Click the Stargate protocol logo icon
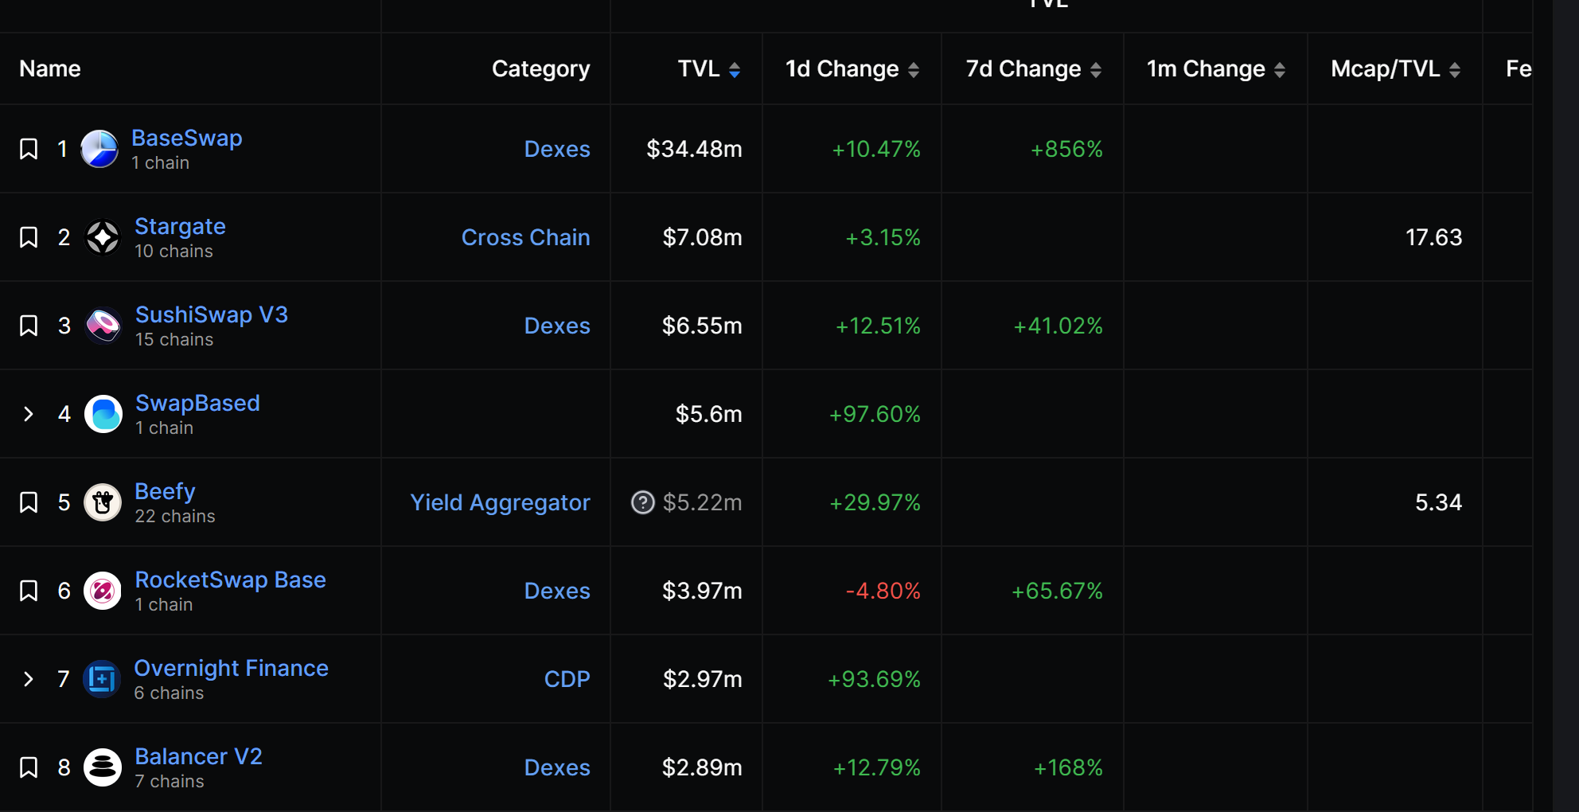The width and height of the screenshot is (1579, 812). (x=103, y=237)
